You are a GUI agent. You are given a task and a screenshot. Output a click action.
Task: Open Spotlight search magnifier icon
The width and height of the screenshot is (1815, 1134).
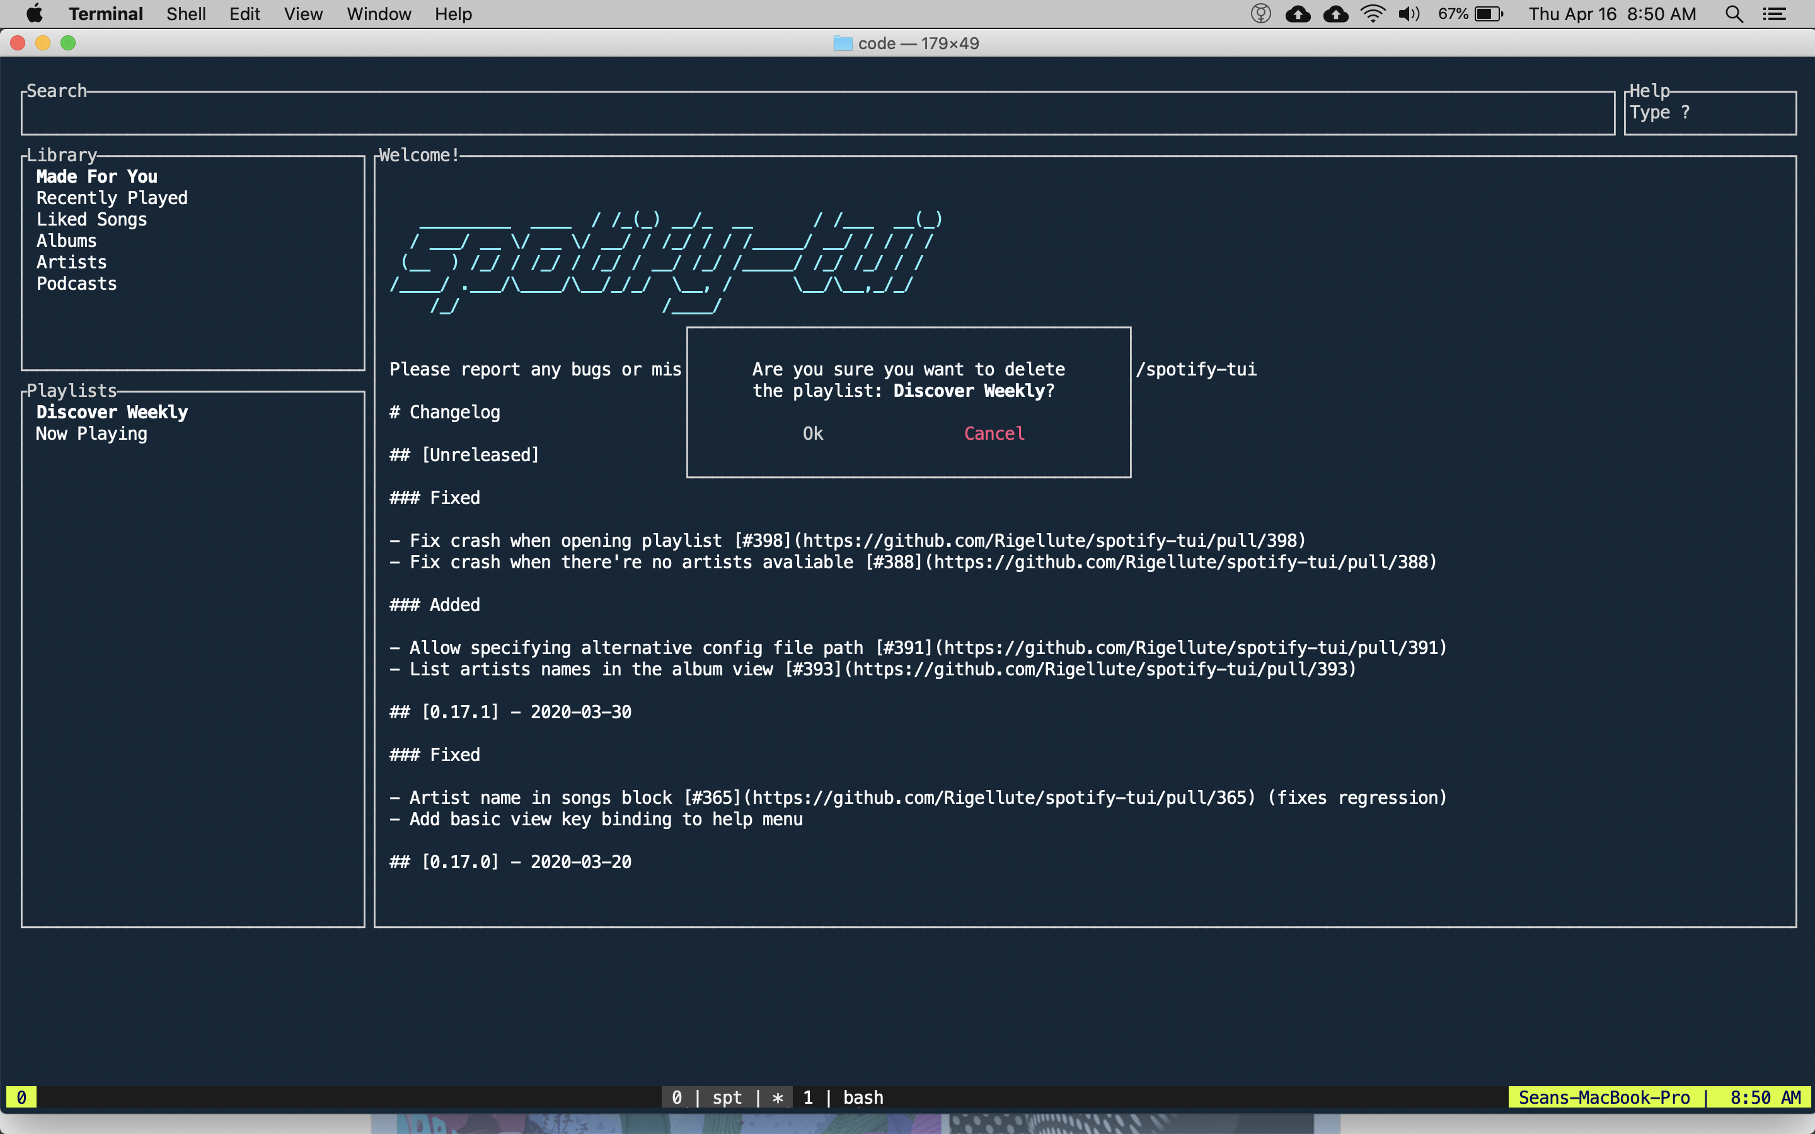(x=1733, y=14)
